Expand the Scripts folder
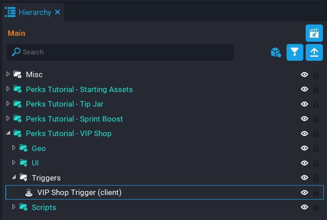Viewport: 327px width, 220px height. [14, 207]
